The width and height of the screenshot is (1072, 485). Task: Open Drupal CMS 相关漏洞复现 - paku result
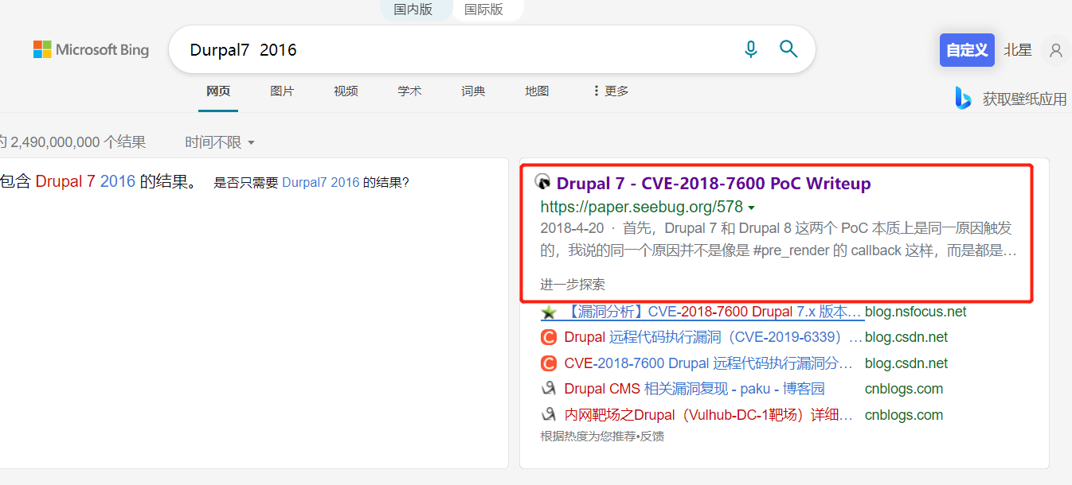coord(694,389)
